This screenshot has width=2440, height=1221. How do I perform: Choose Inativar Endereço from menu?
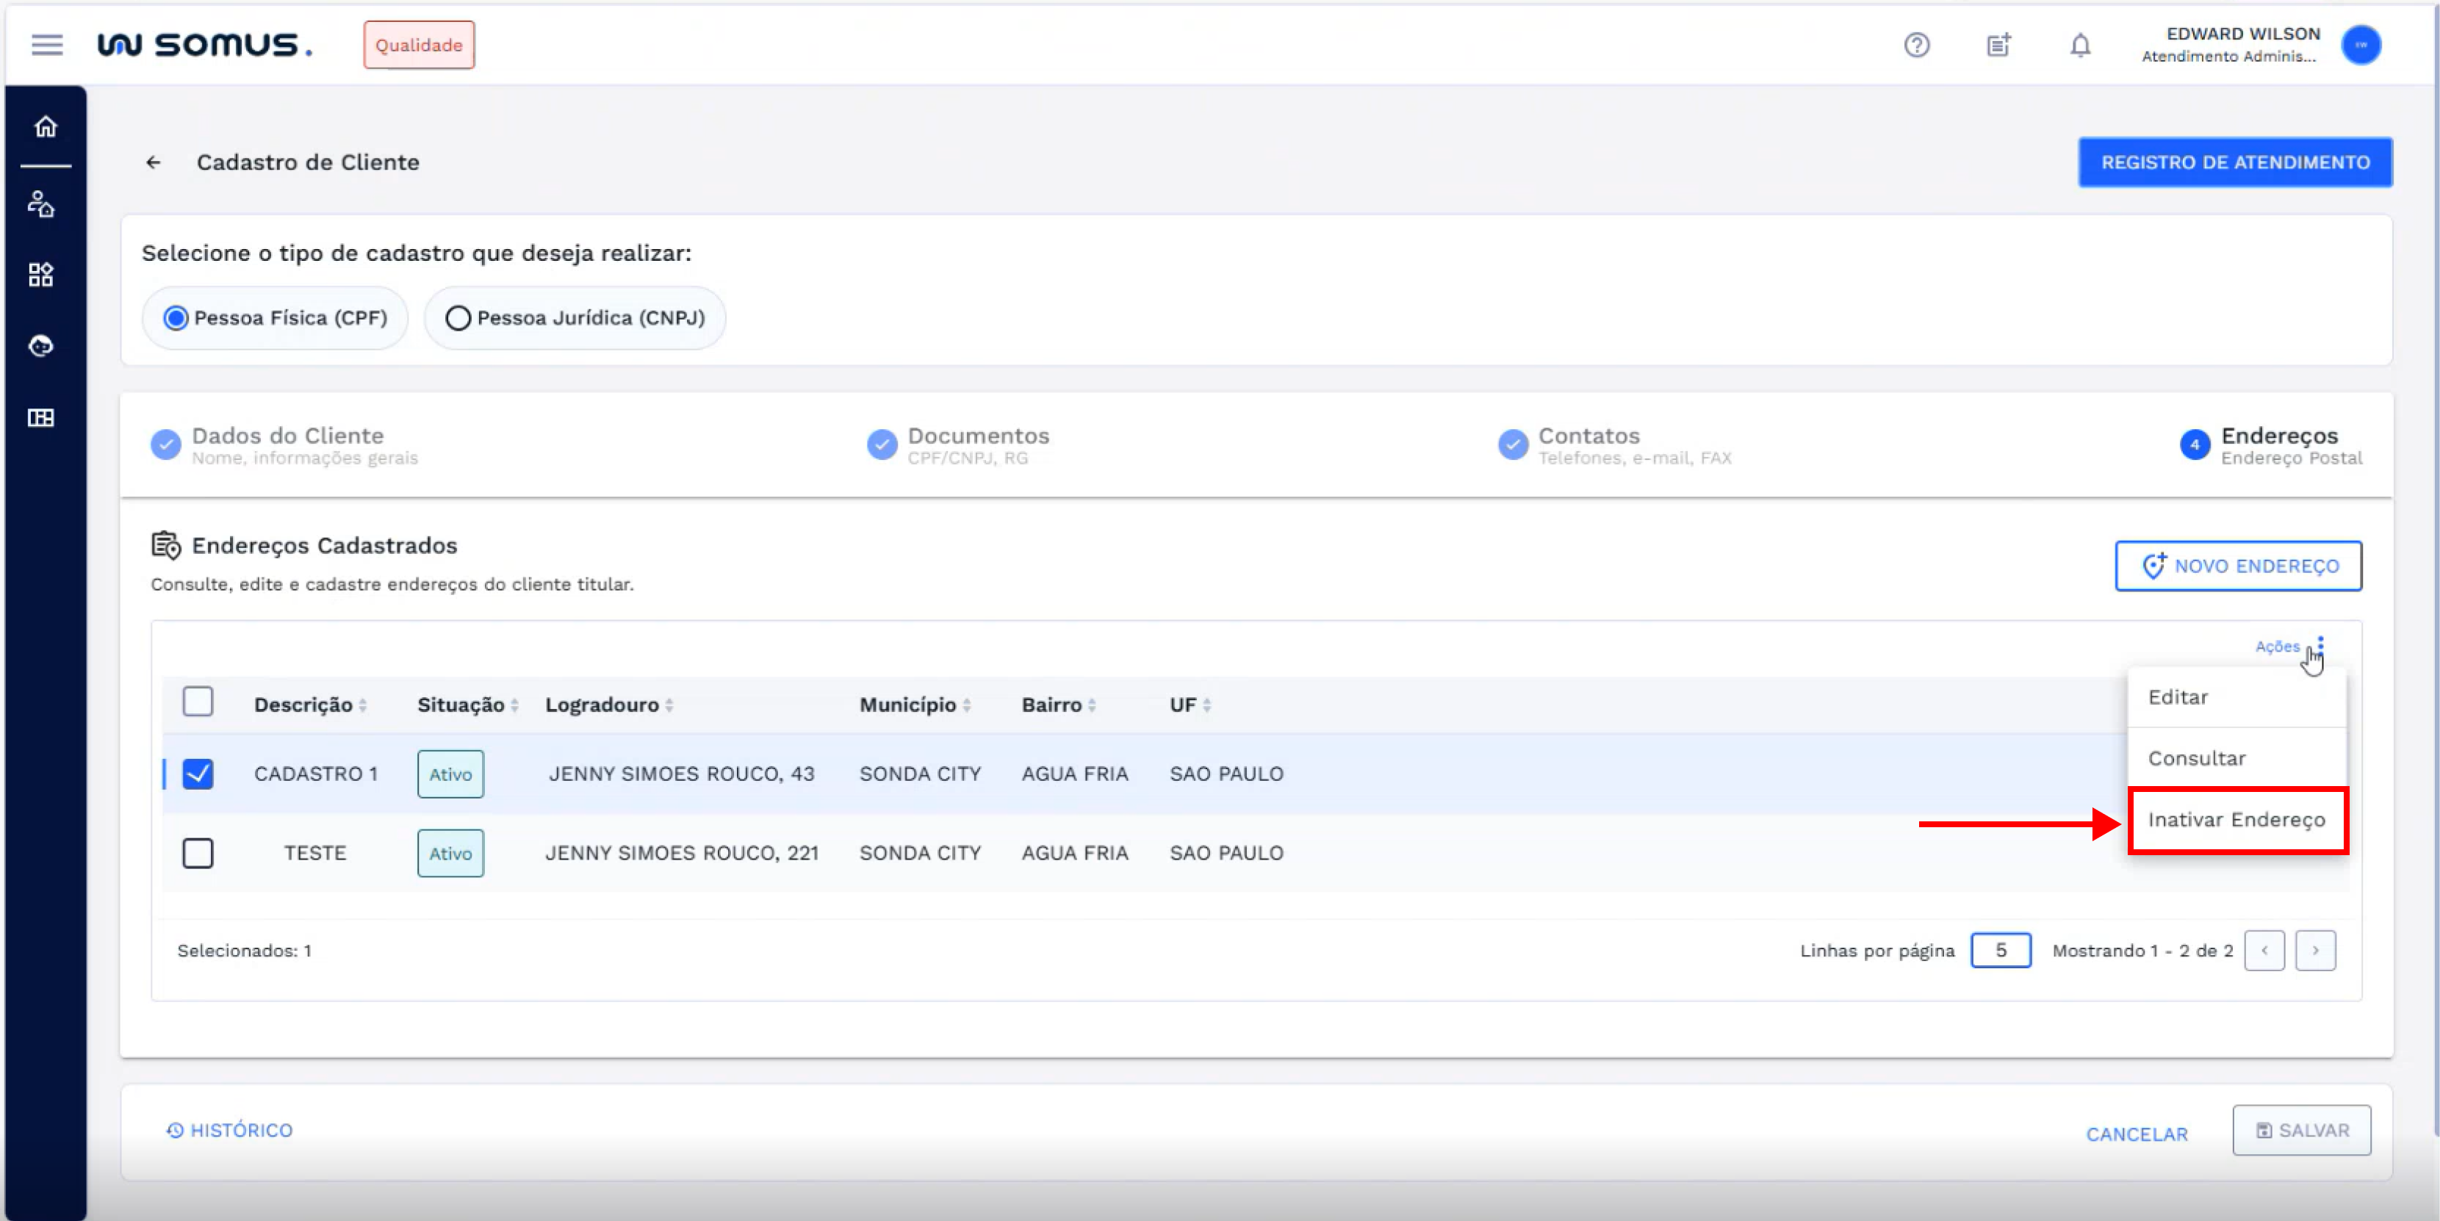click(2236, 821)
